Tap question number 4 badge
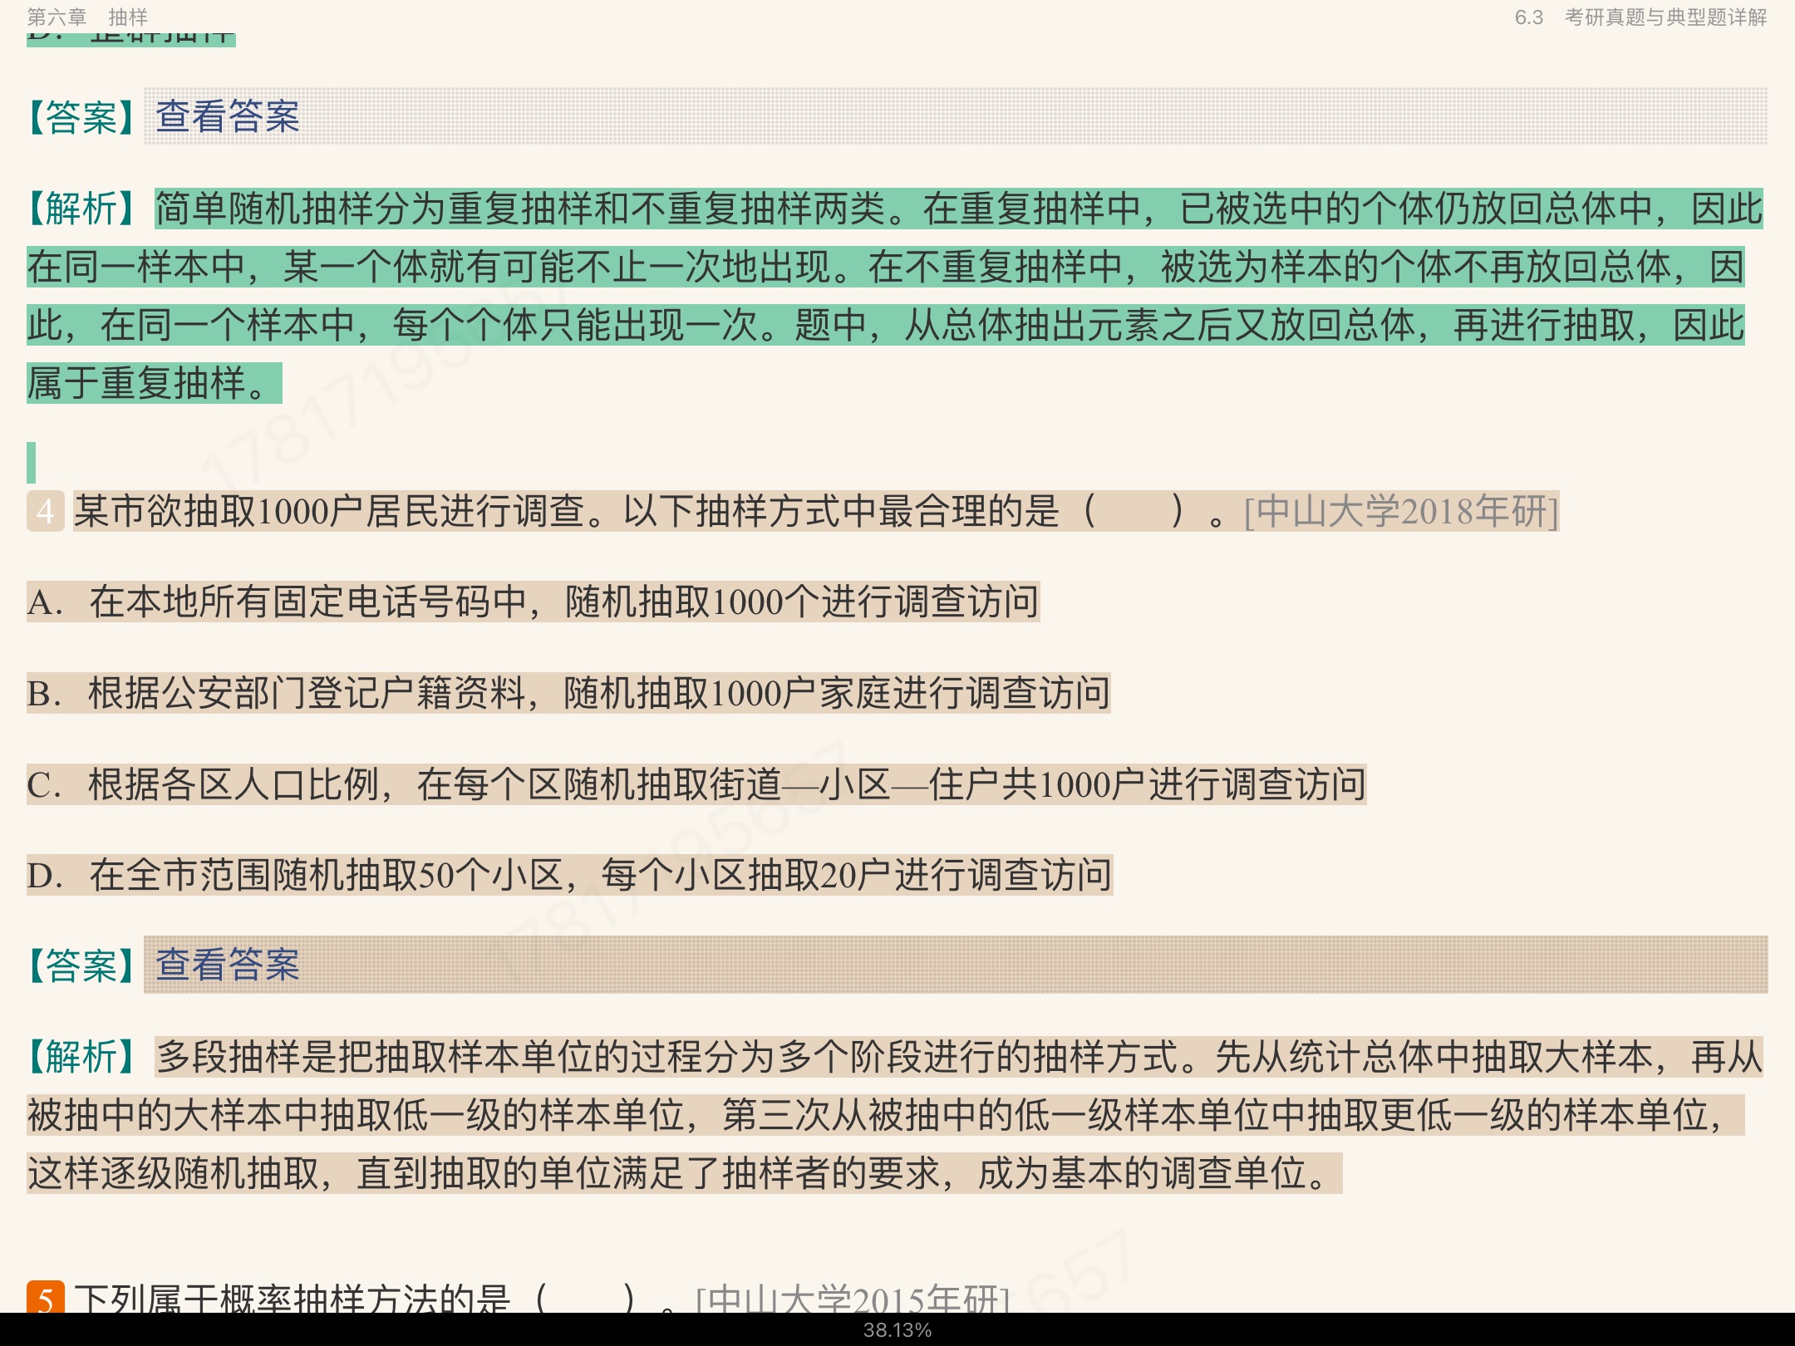This screenshot has height=1346, width=1795. (45, 511)
